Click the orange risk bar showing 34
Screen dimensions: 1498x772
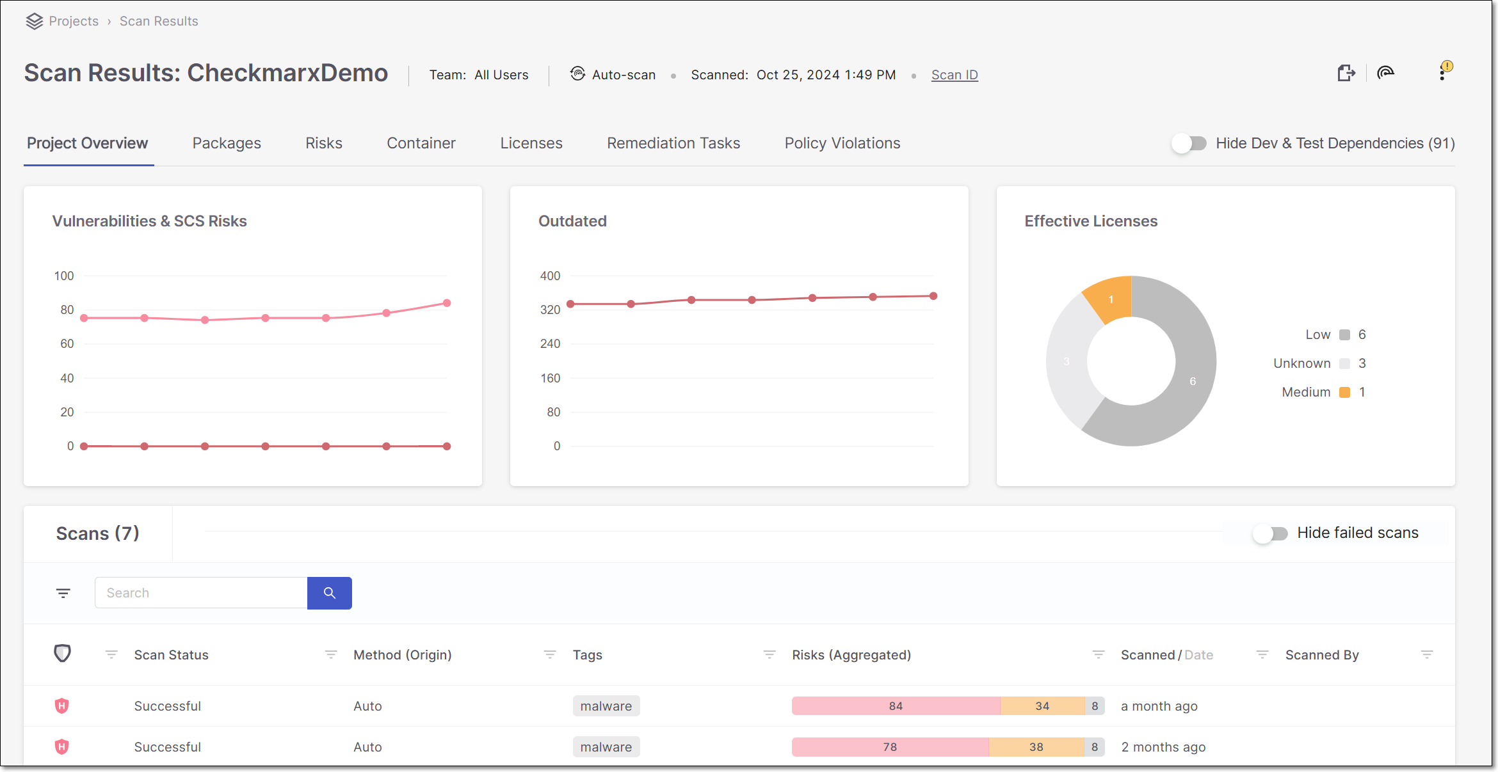tap(1042, 706)
